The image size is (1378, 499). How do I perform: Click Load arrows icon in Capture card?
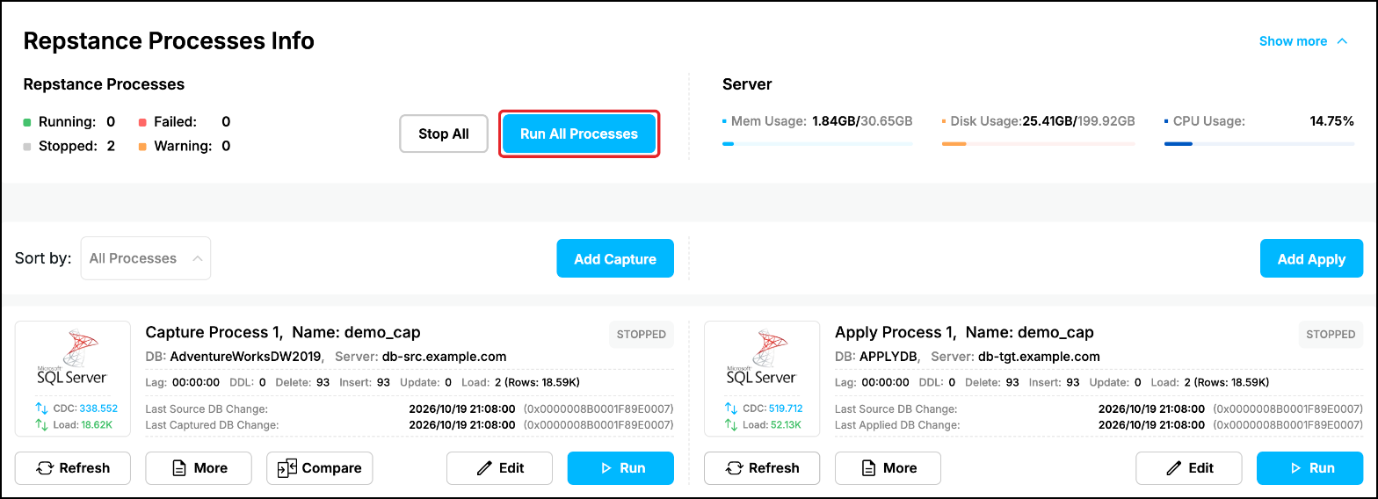pyautogui.click(x=41, y=424)
